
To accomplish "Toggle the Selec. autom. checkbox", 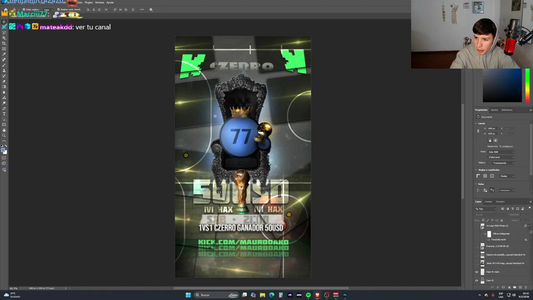I will tap(24, 10).
